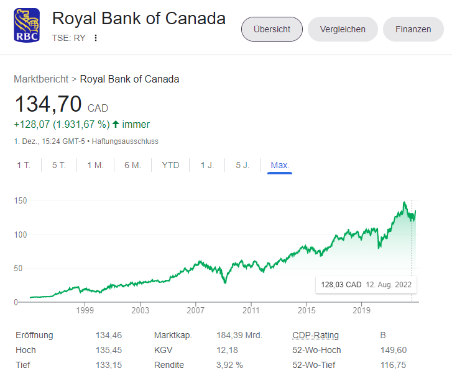Show the 5 T. chart range

point(59,165)
